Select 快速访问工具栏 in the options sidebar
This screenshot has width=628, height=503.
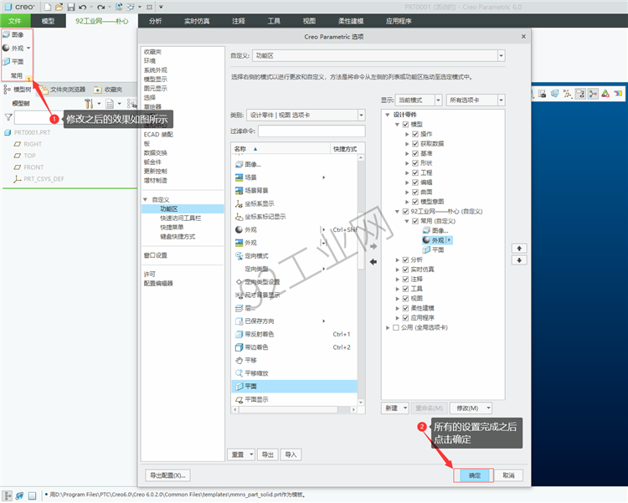pyautogui.click(x=180, y=218)
